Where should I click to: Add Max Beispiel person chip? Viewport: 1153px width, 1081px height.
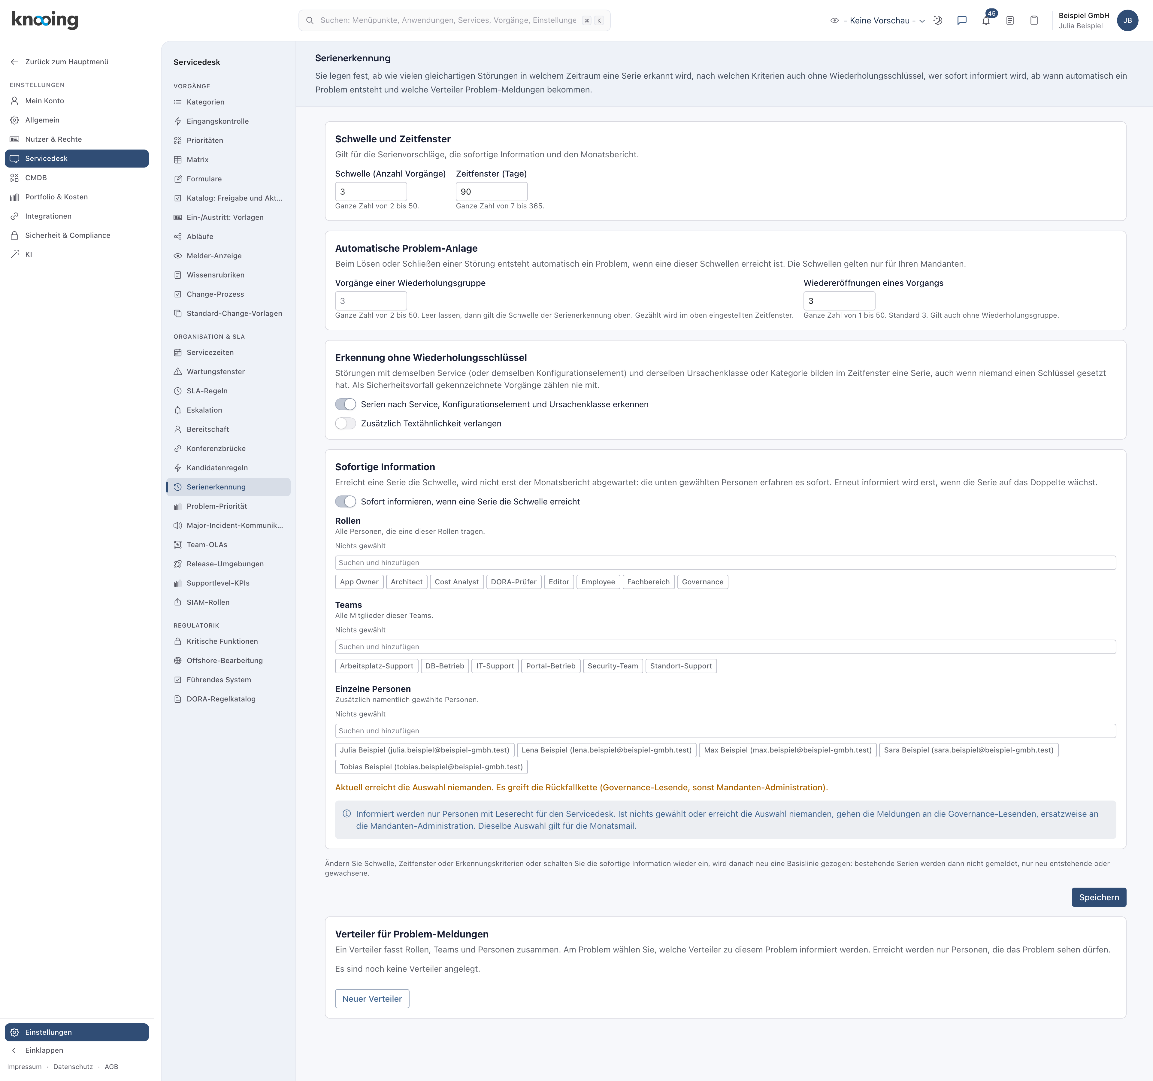[788, 750]
